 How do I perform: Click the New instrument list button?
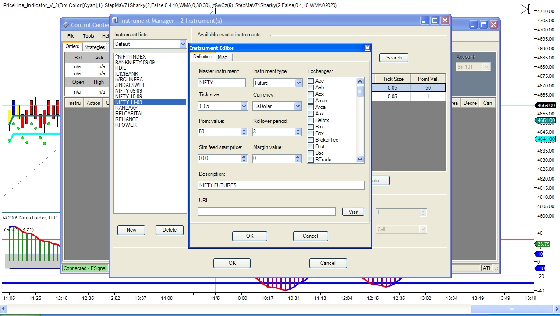[131, 230]
